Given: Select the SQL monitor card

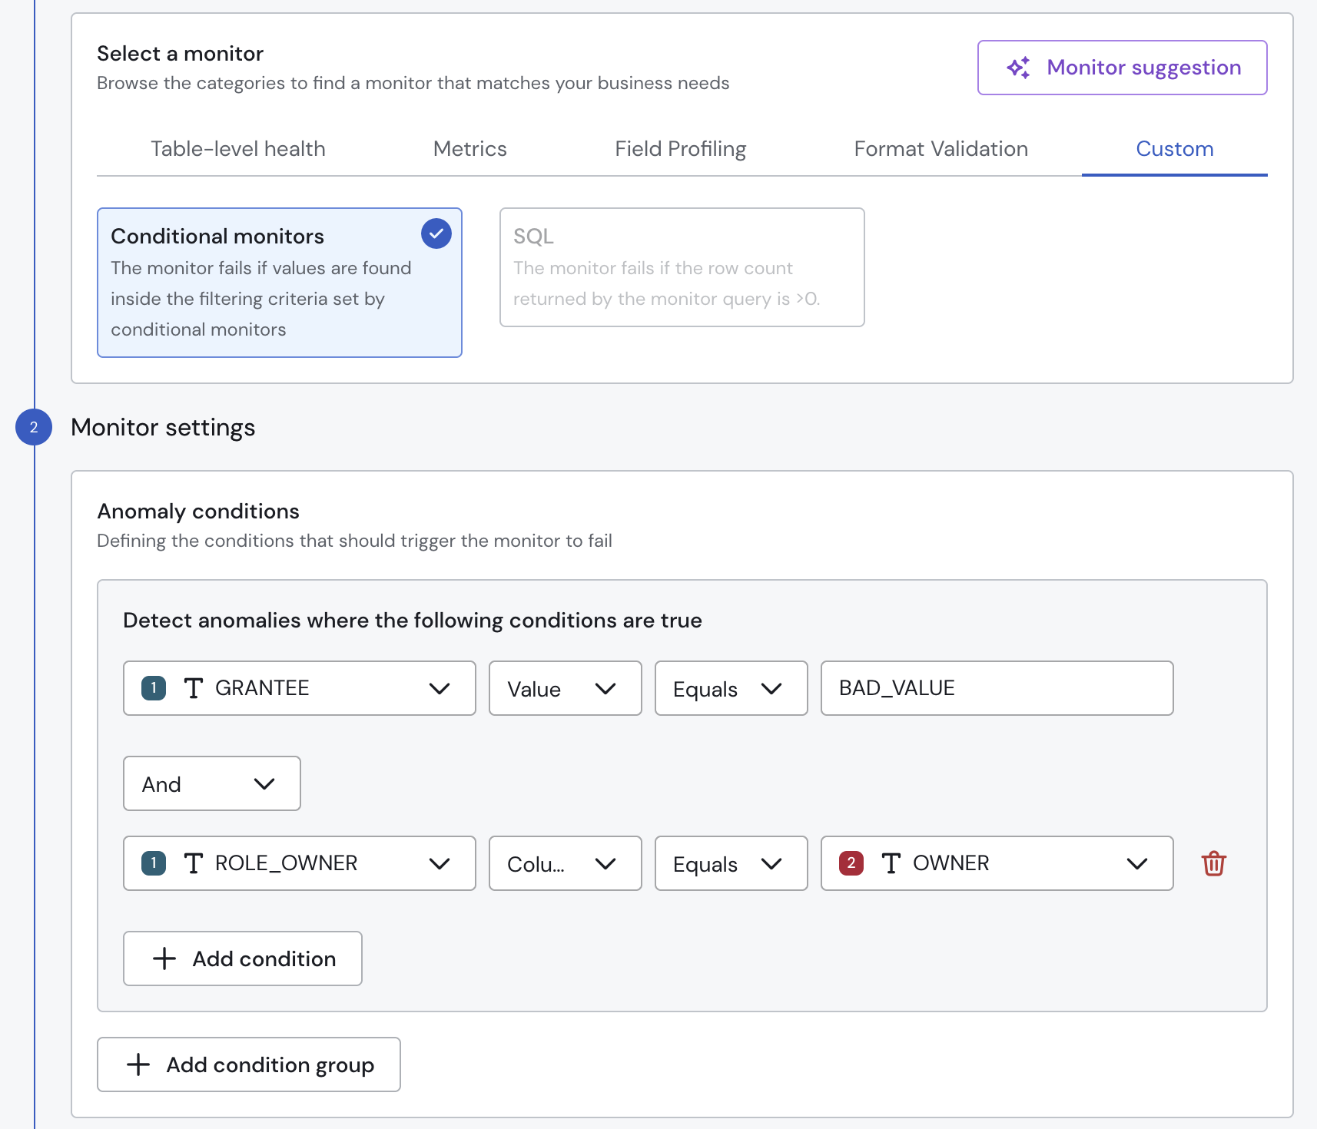Looking at the screenshot, I should coord(682,267).
